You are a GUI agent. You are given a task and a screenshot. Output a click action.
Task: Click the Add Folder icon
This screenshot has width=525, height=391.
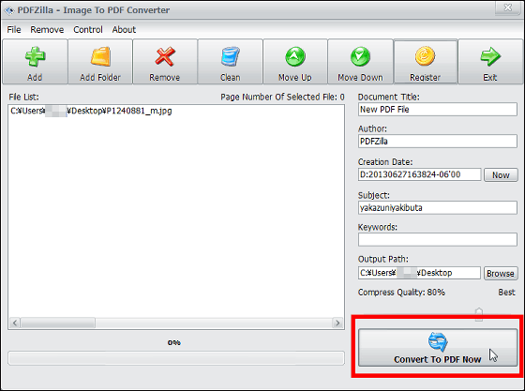(100, 56)
